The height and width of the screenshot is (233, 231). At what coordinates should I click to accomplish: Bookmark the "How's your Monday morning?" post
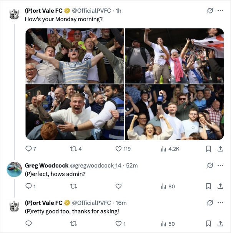pos(208,149)
